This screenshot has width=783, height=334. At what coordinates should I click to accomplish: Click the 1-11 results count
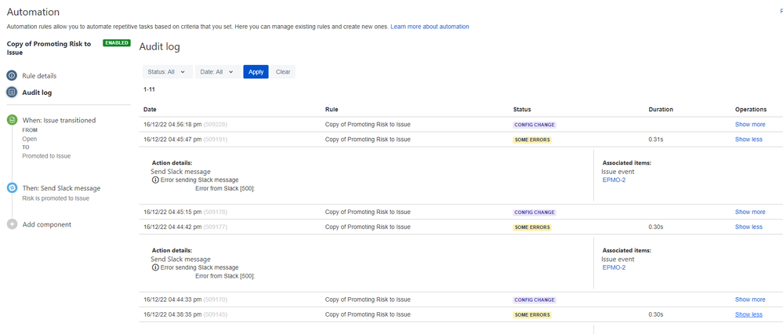(x=149, y=90)
